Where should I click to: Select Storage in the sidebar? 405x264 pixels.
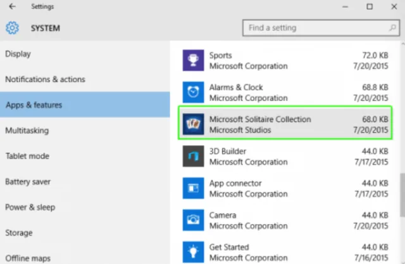(19, 233)
